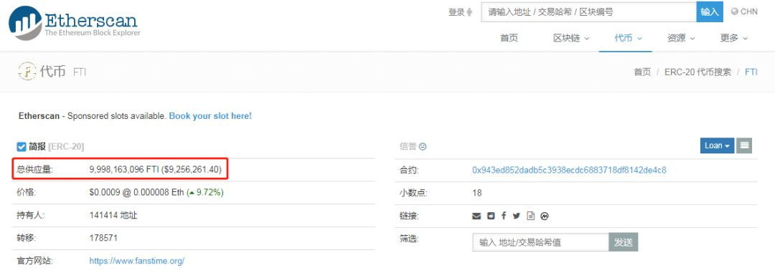Open the Twitter link icon

point(517,216)
